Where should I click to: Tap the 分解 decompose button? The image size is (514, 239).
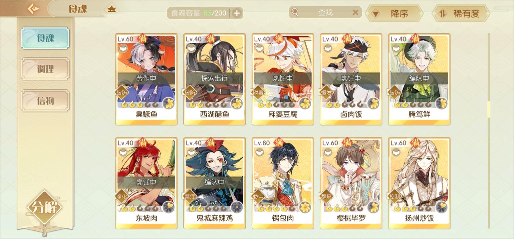pos(45,207)
